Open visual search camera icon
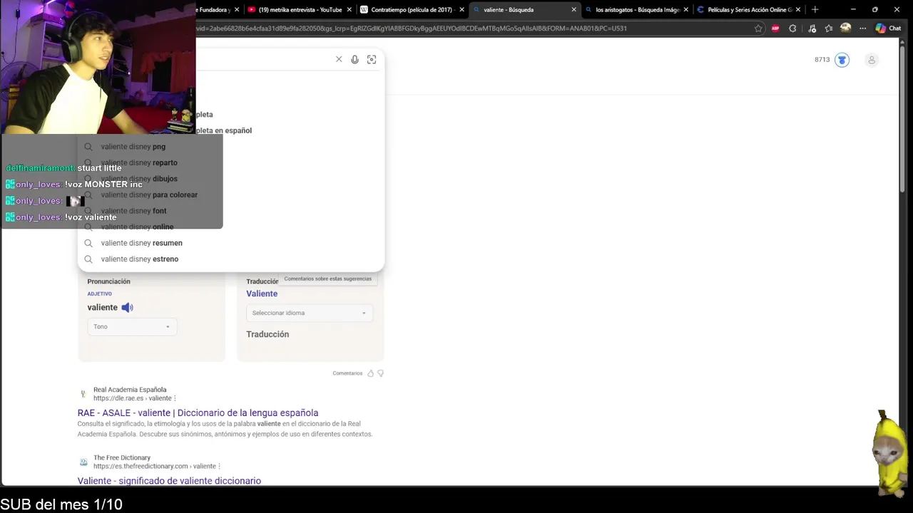Screen dimensions: 913x513 [372, 59]
